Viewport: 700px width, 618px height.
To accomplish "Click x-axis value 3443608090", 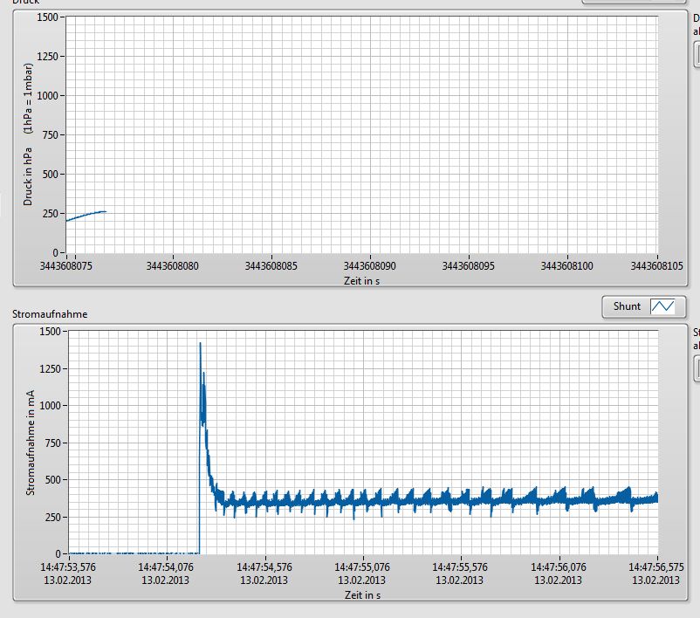I will click(370, 265).
